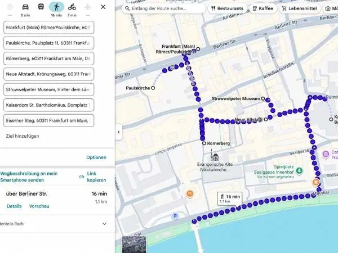Open route Optionen
Viewport: 338px width, 253px height.
pos(96,157)
